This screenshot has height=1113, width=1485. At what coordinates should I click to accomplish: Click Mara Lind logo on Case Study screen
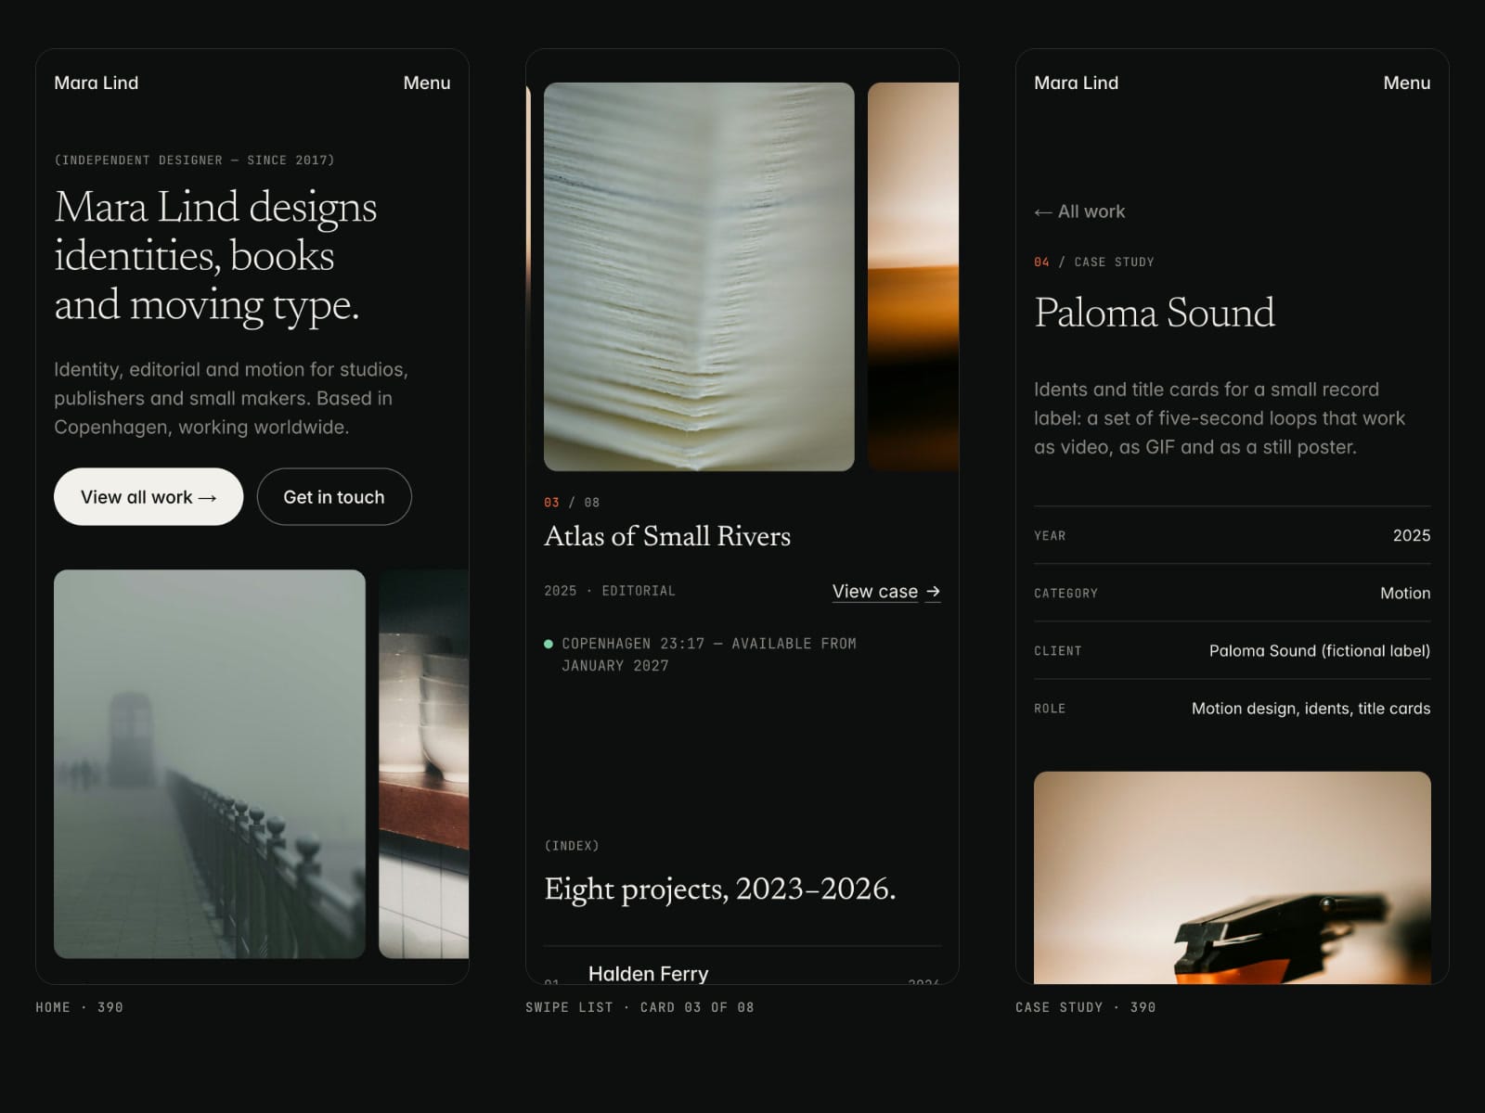[1077, 83]
